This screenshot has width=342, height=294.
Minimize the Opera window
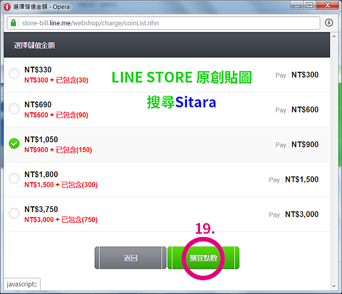coord(296,6)
